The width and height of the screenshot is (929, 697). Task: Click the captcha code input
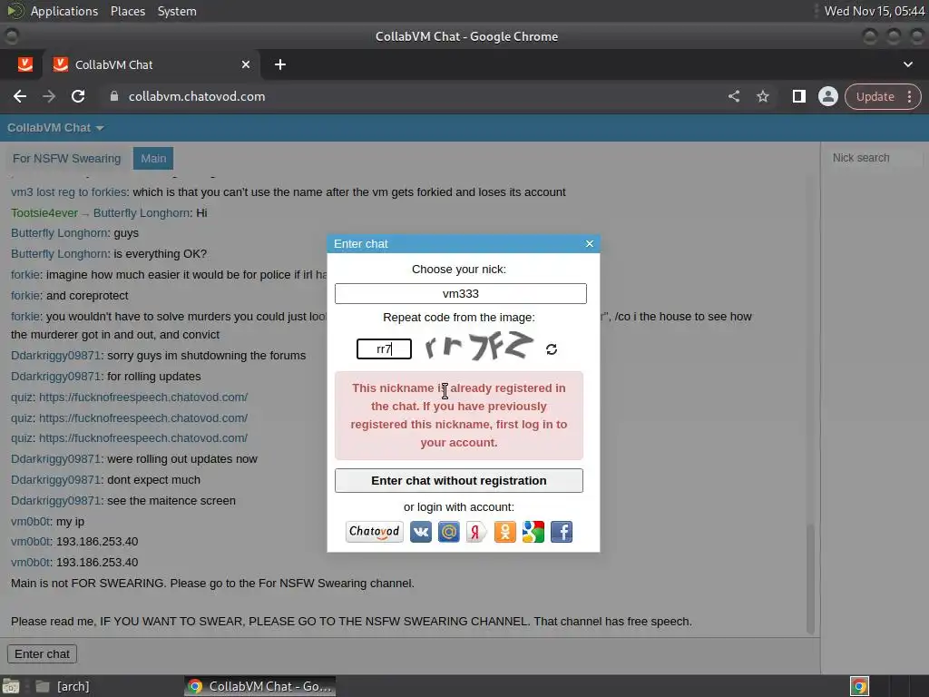click(x=384, y=348)
